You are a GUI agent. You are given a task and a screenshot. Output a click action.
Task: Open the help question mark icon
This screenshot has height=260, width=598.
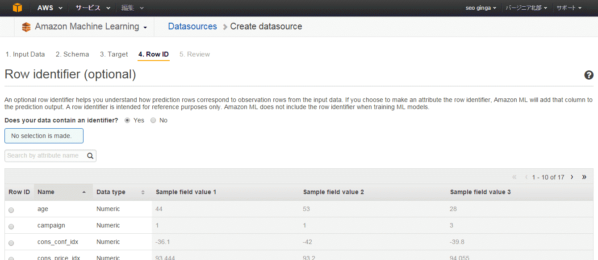[x=589, y=75]
